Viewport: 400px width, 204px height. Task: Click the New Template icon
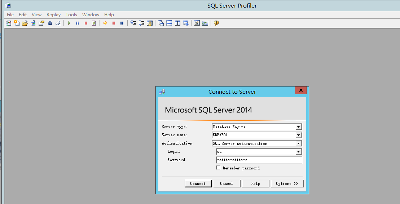click(x=17, y=23)
